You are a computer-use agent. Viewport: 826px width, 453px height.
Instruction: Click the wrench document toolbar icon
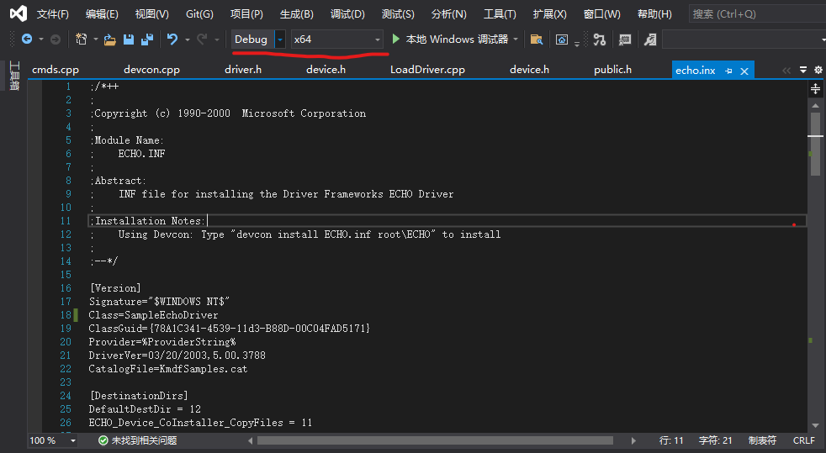click(x=650, y=40)
